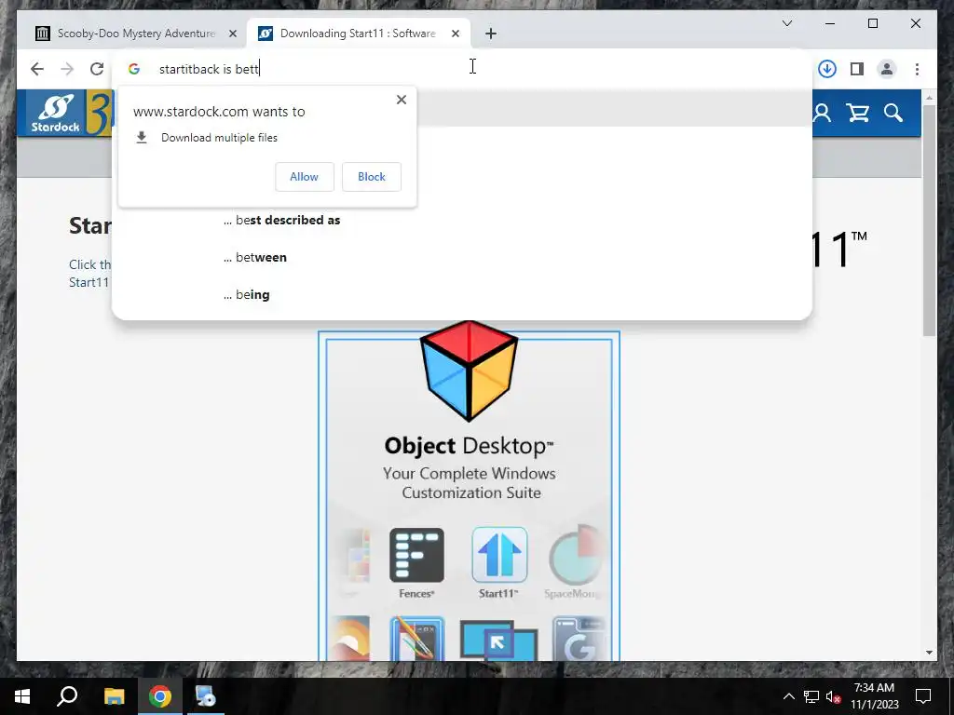Screen dimensions: 954x715
Task: Open Chrome profile avatar
Action: tap(887, 69)
